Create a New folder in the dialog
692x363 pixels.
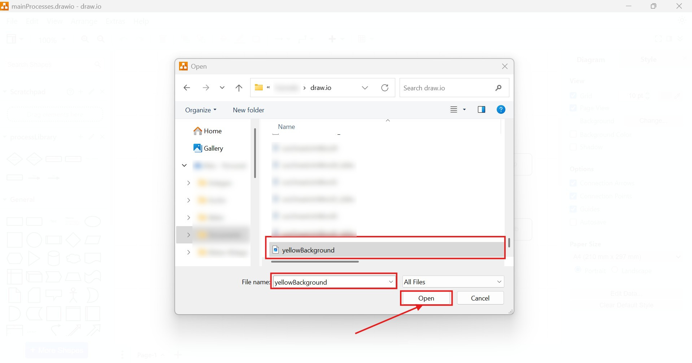(x=248, y=110)
